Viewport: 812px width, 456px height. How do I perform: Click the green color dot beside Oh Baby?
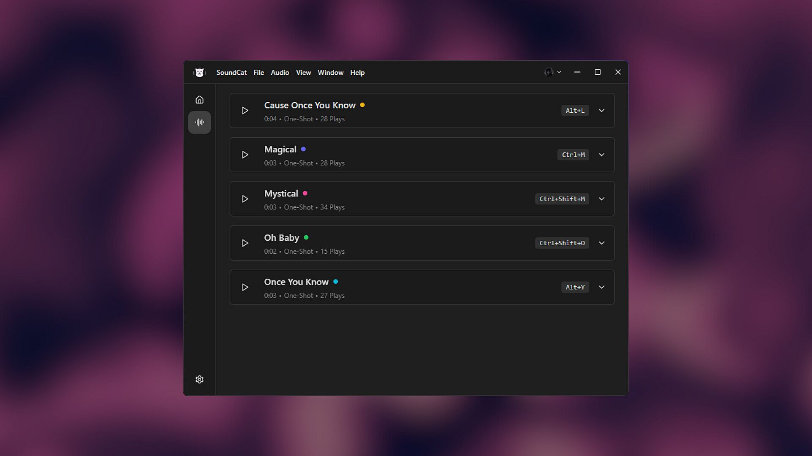306,238
